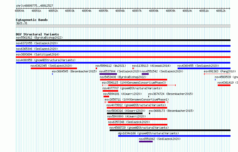238x152 pixels.
Task: Click the 48906k tick on the ruler
Action: (120, 11)
